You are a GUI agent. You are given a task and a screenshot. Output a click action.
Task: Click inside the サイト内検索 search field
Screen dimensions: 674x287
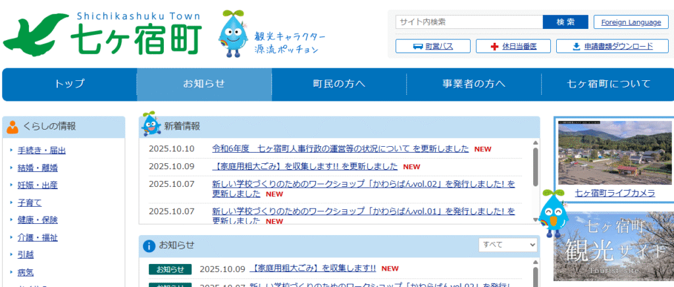point(469,22)
